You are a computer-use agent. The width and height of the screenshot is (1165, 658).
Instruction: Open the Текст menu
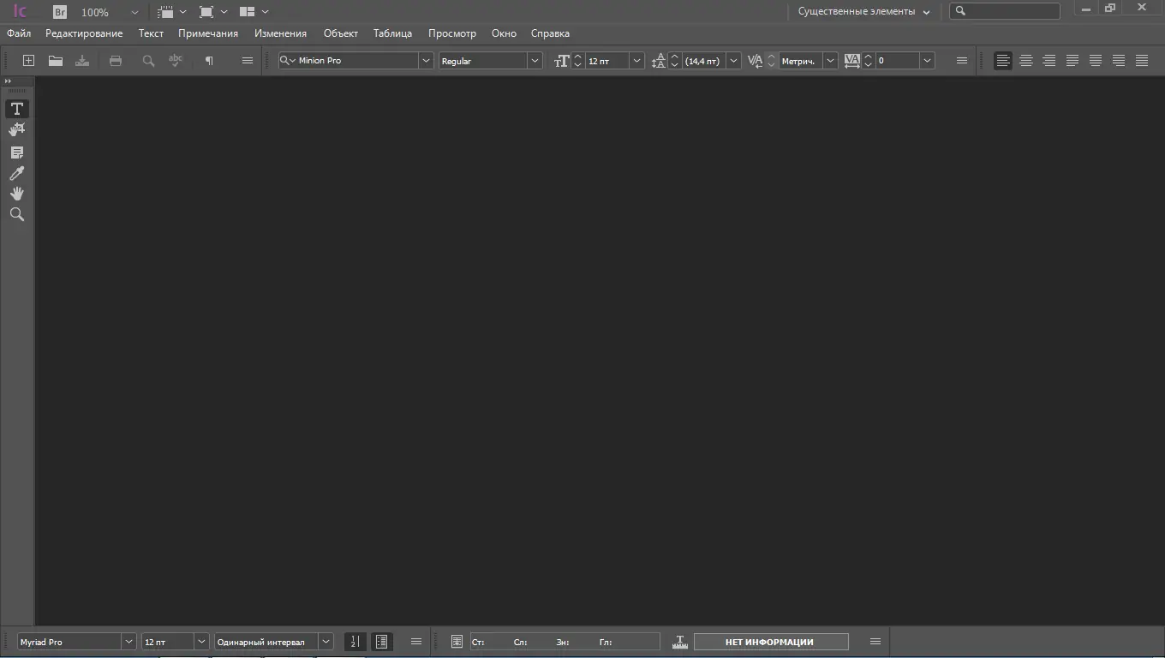(x=151, y=33)
